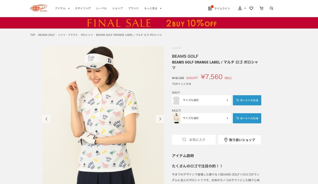Viewport: 318px width, 184px height.
Task: Open the ブランド menu item
Action: (x=134, y=8)
